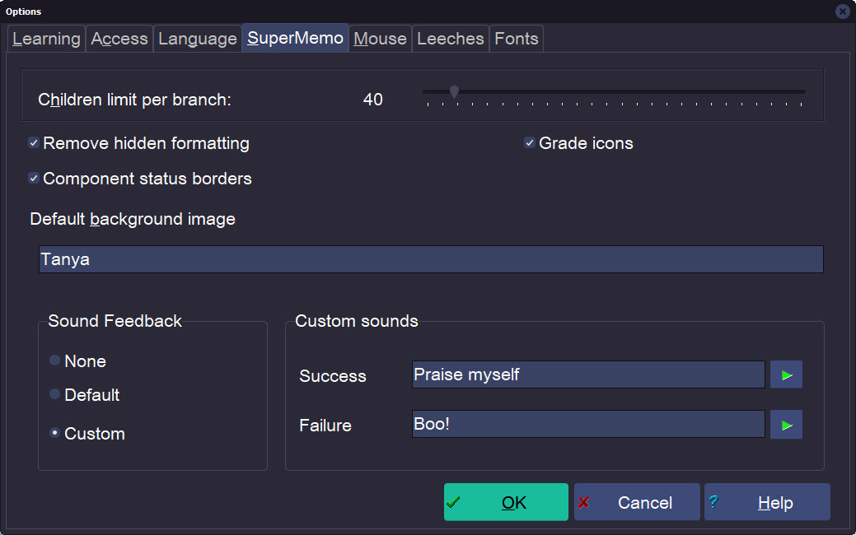The width and height of the screenshot is (856, 535).
Task: Go to the Language tab
Action: [198, 39]
